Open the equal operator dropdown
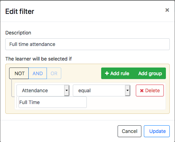The image size is (175, 142). [x=101, y=90]
